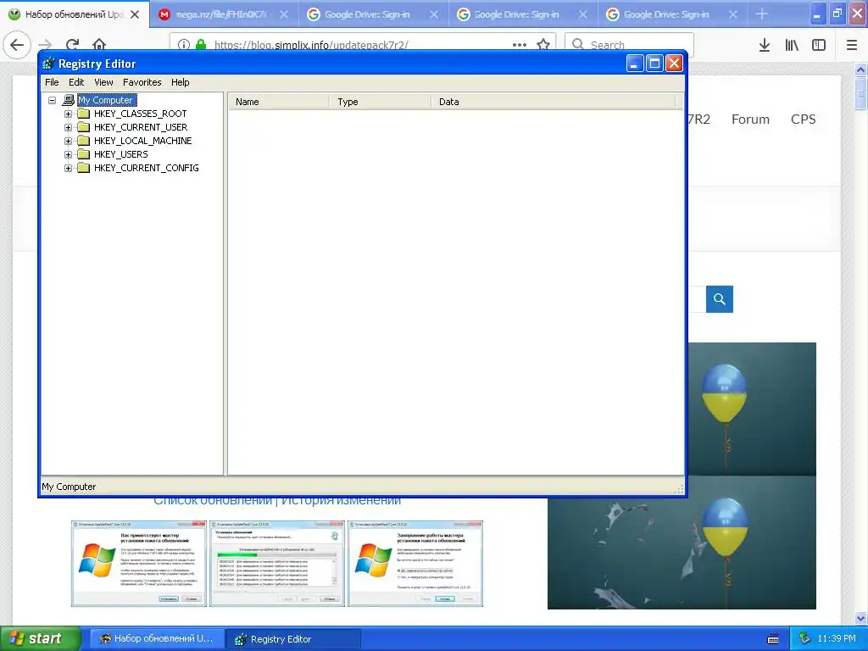Collapse the My Computer tree node
868x651 pixels.
[52, 100]
